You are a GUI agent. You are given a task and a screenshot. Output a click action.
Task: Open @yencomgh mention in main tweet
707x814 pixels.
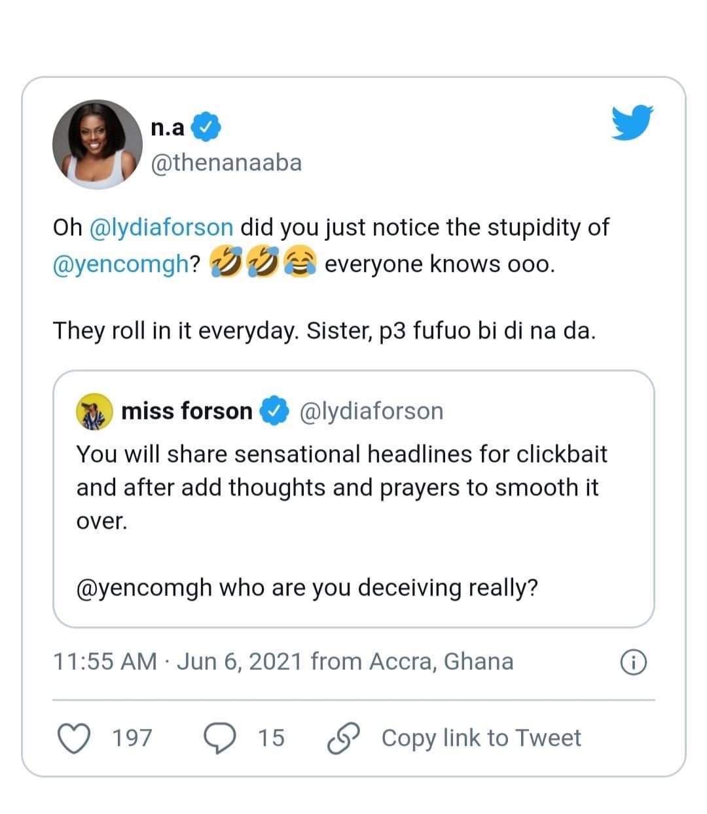120,264
